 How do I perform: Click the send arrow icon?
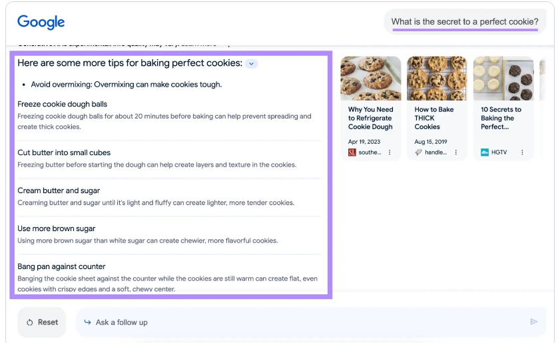click(533, 322)
